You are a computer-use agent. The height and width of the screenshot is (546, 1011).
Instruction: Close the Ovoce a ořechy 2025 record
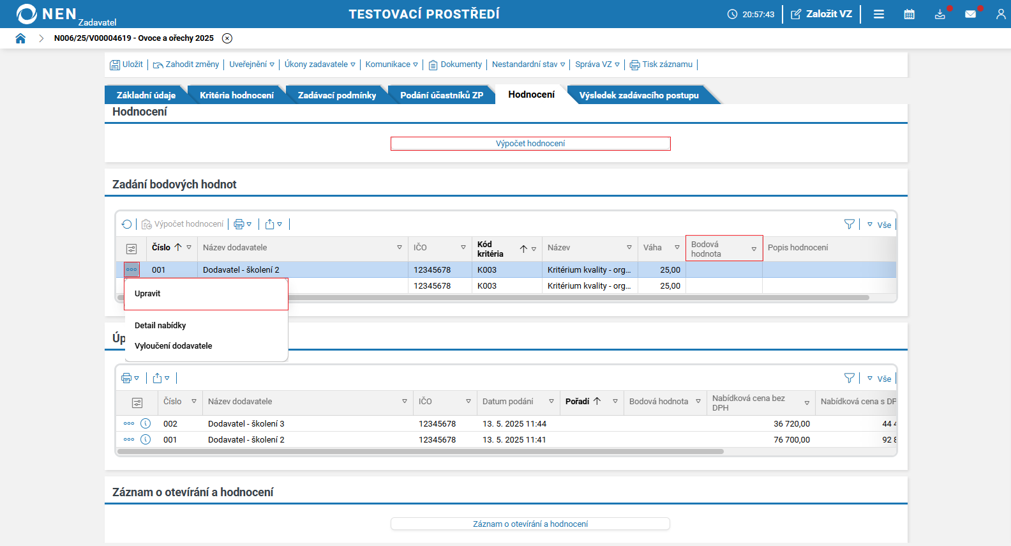click(x=227, y=38)
